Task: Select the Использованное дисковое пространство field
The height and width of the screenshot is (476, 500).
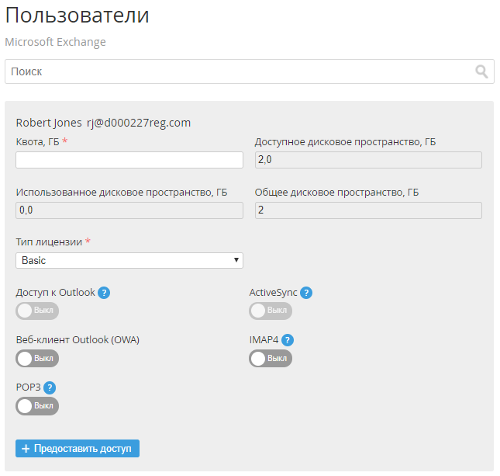Action: coord(129,210)
